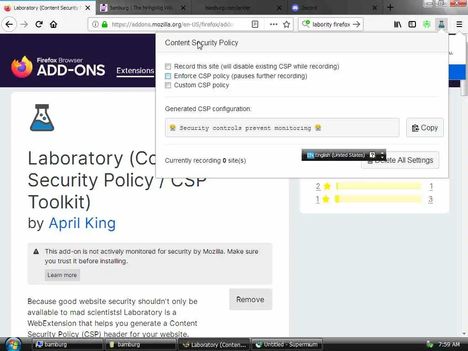
Task: Open the page actions three-dot menu
Action: click(x=273, y=24)
